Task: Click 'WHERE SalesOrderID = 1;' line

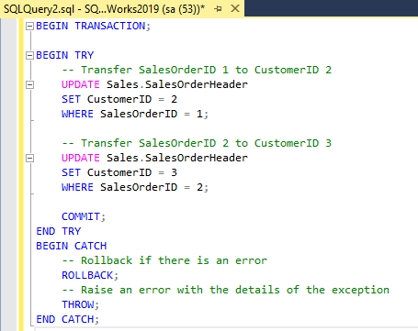Action: coord(135,114)
